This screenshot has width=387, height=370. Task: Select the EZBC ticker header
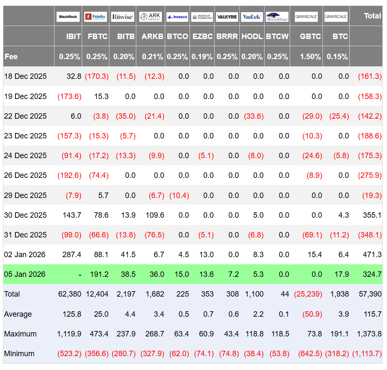[x=203, y=36]
